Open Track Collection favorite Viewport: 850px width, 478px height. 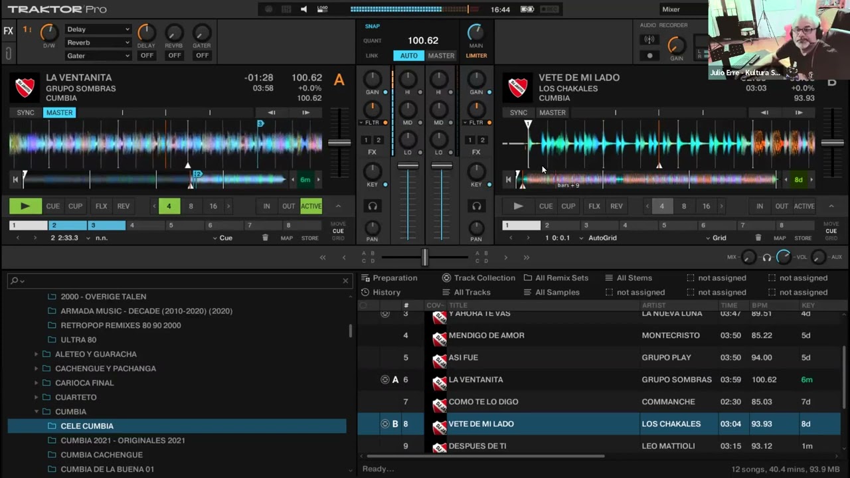pos(479,278)
